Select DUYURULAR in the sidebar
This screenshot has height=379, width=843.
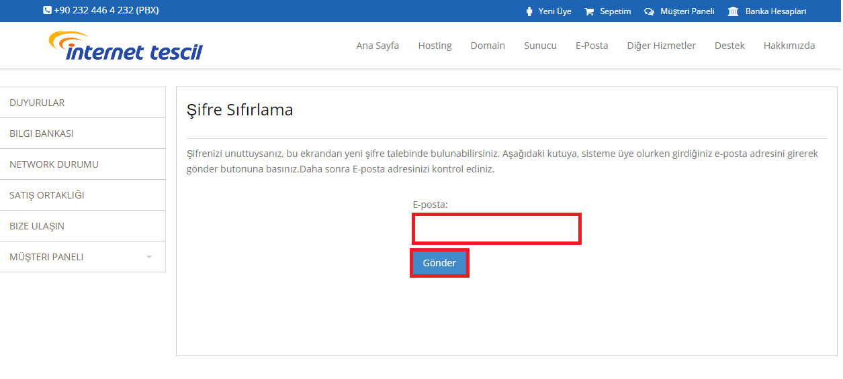pyautogui.click(x=83, y=103)
